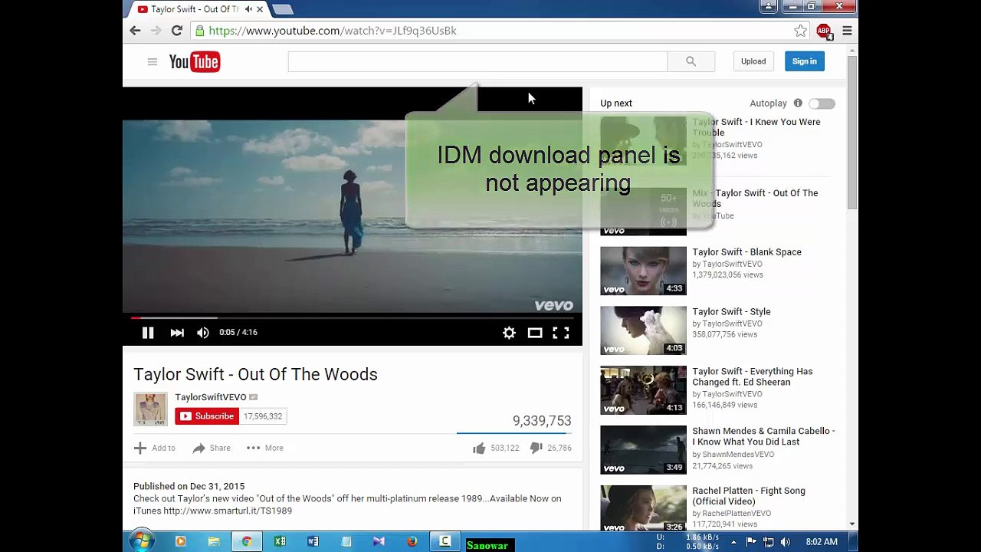The width and height of the screenshot is (981, 552).
Task: Reload the YouTube page
Action: pyautogui.click(x=177, y=31)
